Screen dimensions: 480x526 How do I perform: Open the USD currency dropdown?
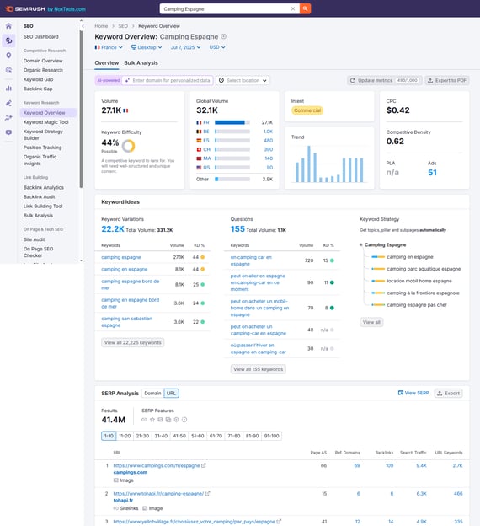tap(217, 47)
